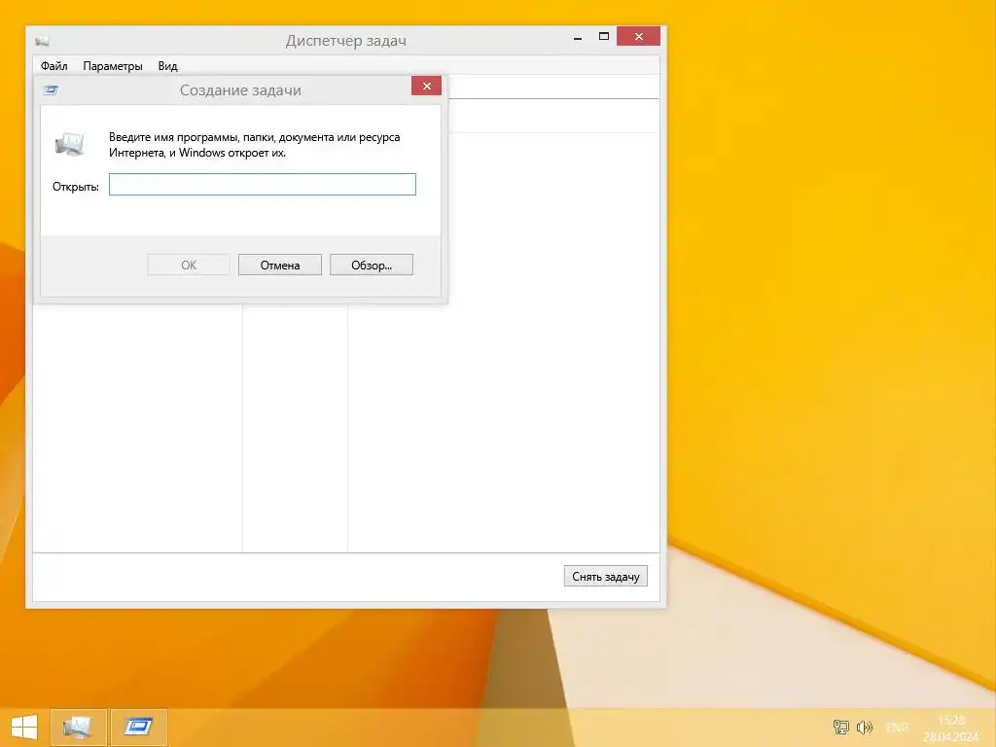Click the Обзор... browse button

(x=372, y=265)
